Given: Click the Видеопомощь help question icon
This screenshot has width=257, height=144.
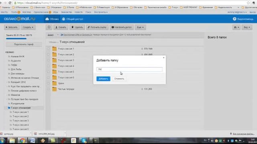Looking at the screenshot, I should pyautogui.click(x=235, y=19).
